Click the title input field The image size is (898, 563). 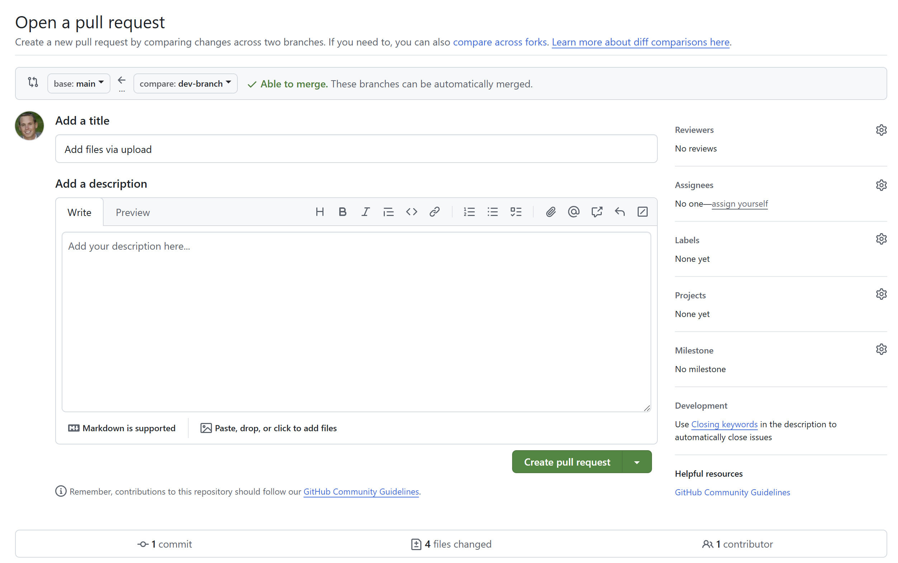(356, 149)
